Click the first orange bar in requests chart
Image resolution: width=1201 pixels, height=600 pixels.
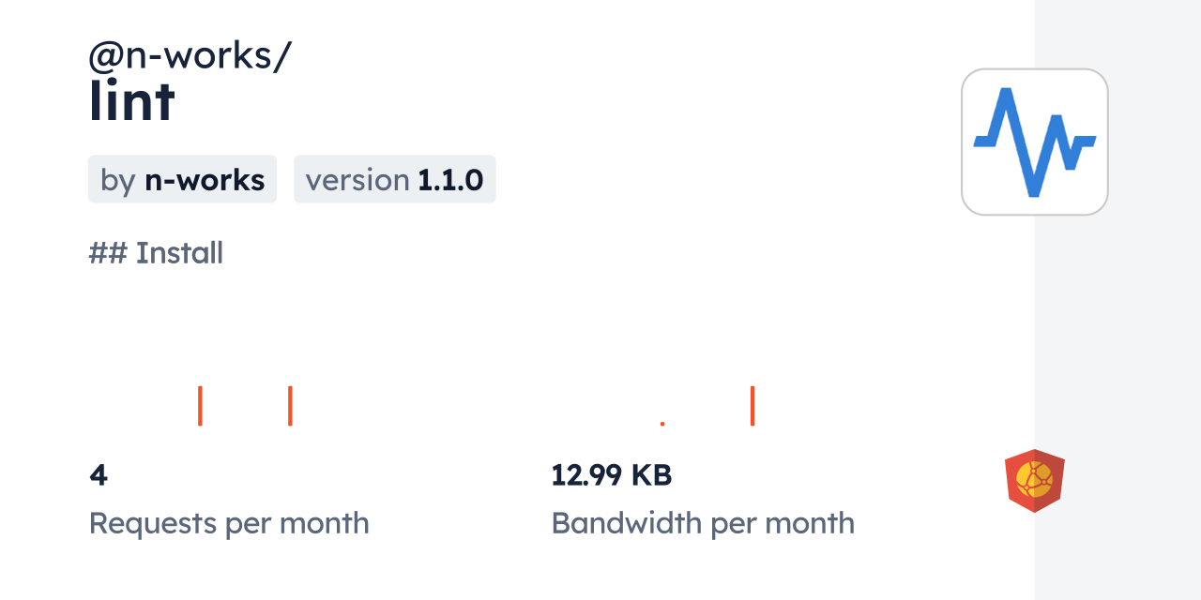click(200, 406)
